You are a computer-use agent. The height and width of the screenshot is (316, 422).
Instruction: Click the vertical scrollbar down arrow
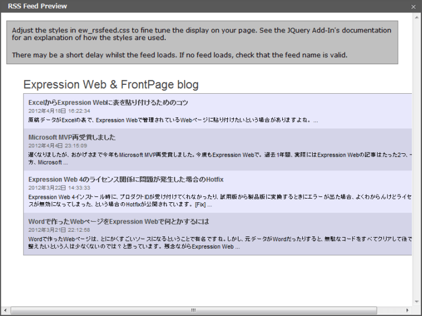tap(417, 302)
